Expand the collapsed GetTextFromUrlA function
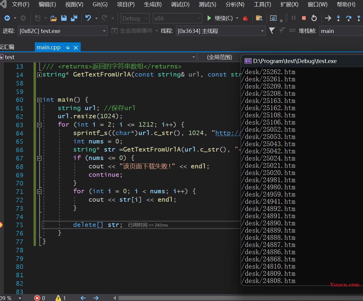Image resolution: width=363 pixels, height=301 pixels. click(x=39, y=75)
